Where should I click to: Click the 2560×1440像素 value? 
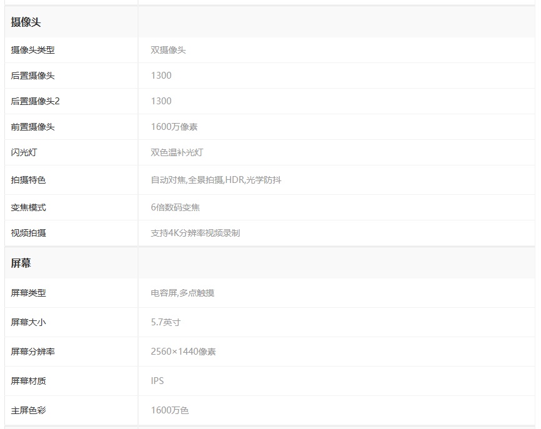click(x=183, y=352)
